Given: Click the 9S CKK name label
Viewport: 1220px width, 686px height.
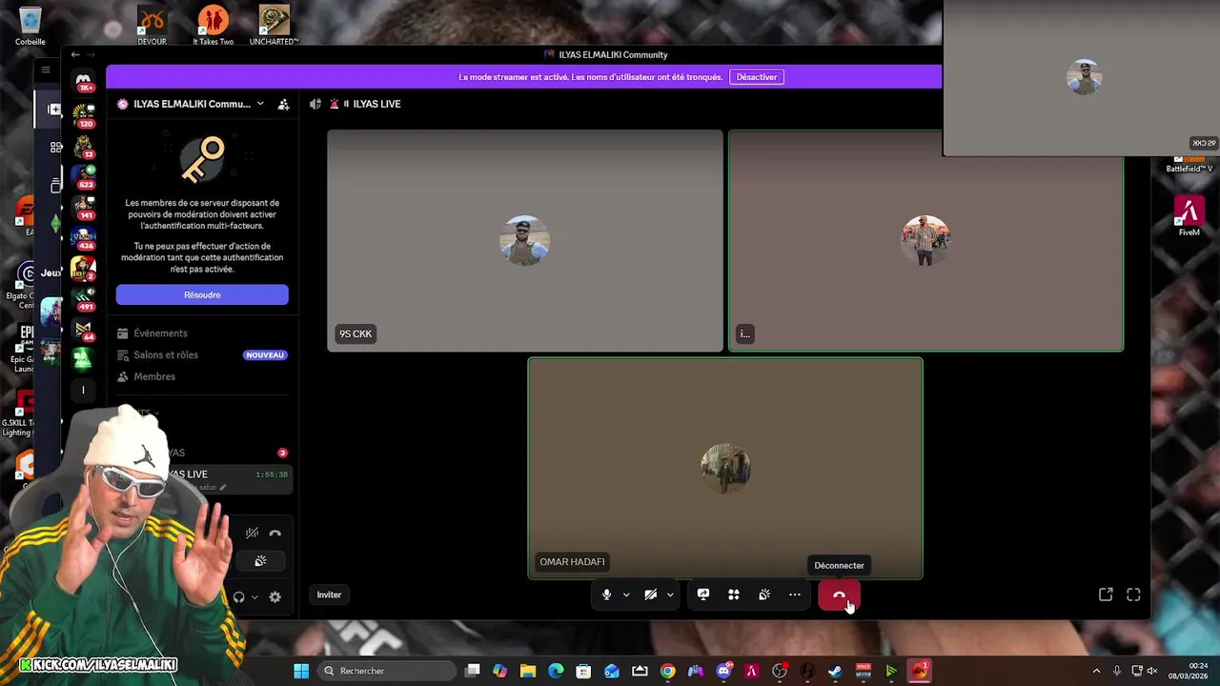Looking at the screenshot, I should click(356, 333).
